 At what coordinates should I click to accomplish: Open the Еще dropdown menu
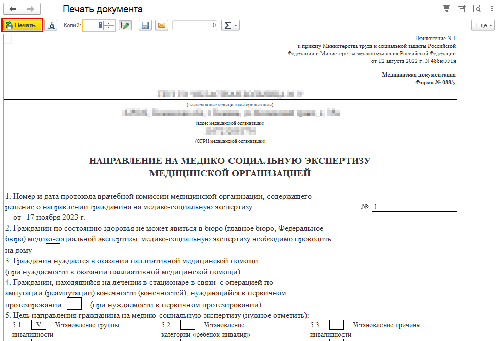[x=483, y=25]
